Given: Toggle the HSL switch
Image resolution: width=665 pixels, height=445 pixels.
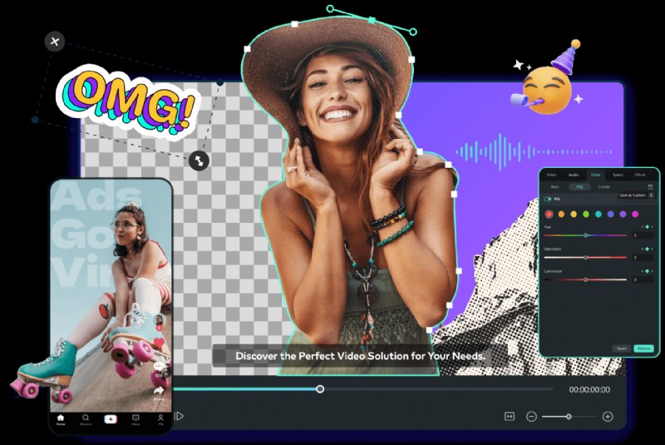Looking at the screenshot, I should tap(548, 199).
